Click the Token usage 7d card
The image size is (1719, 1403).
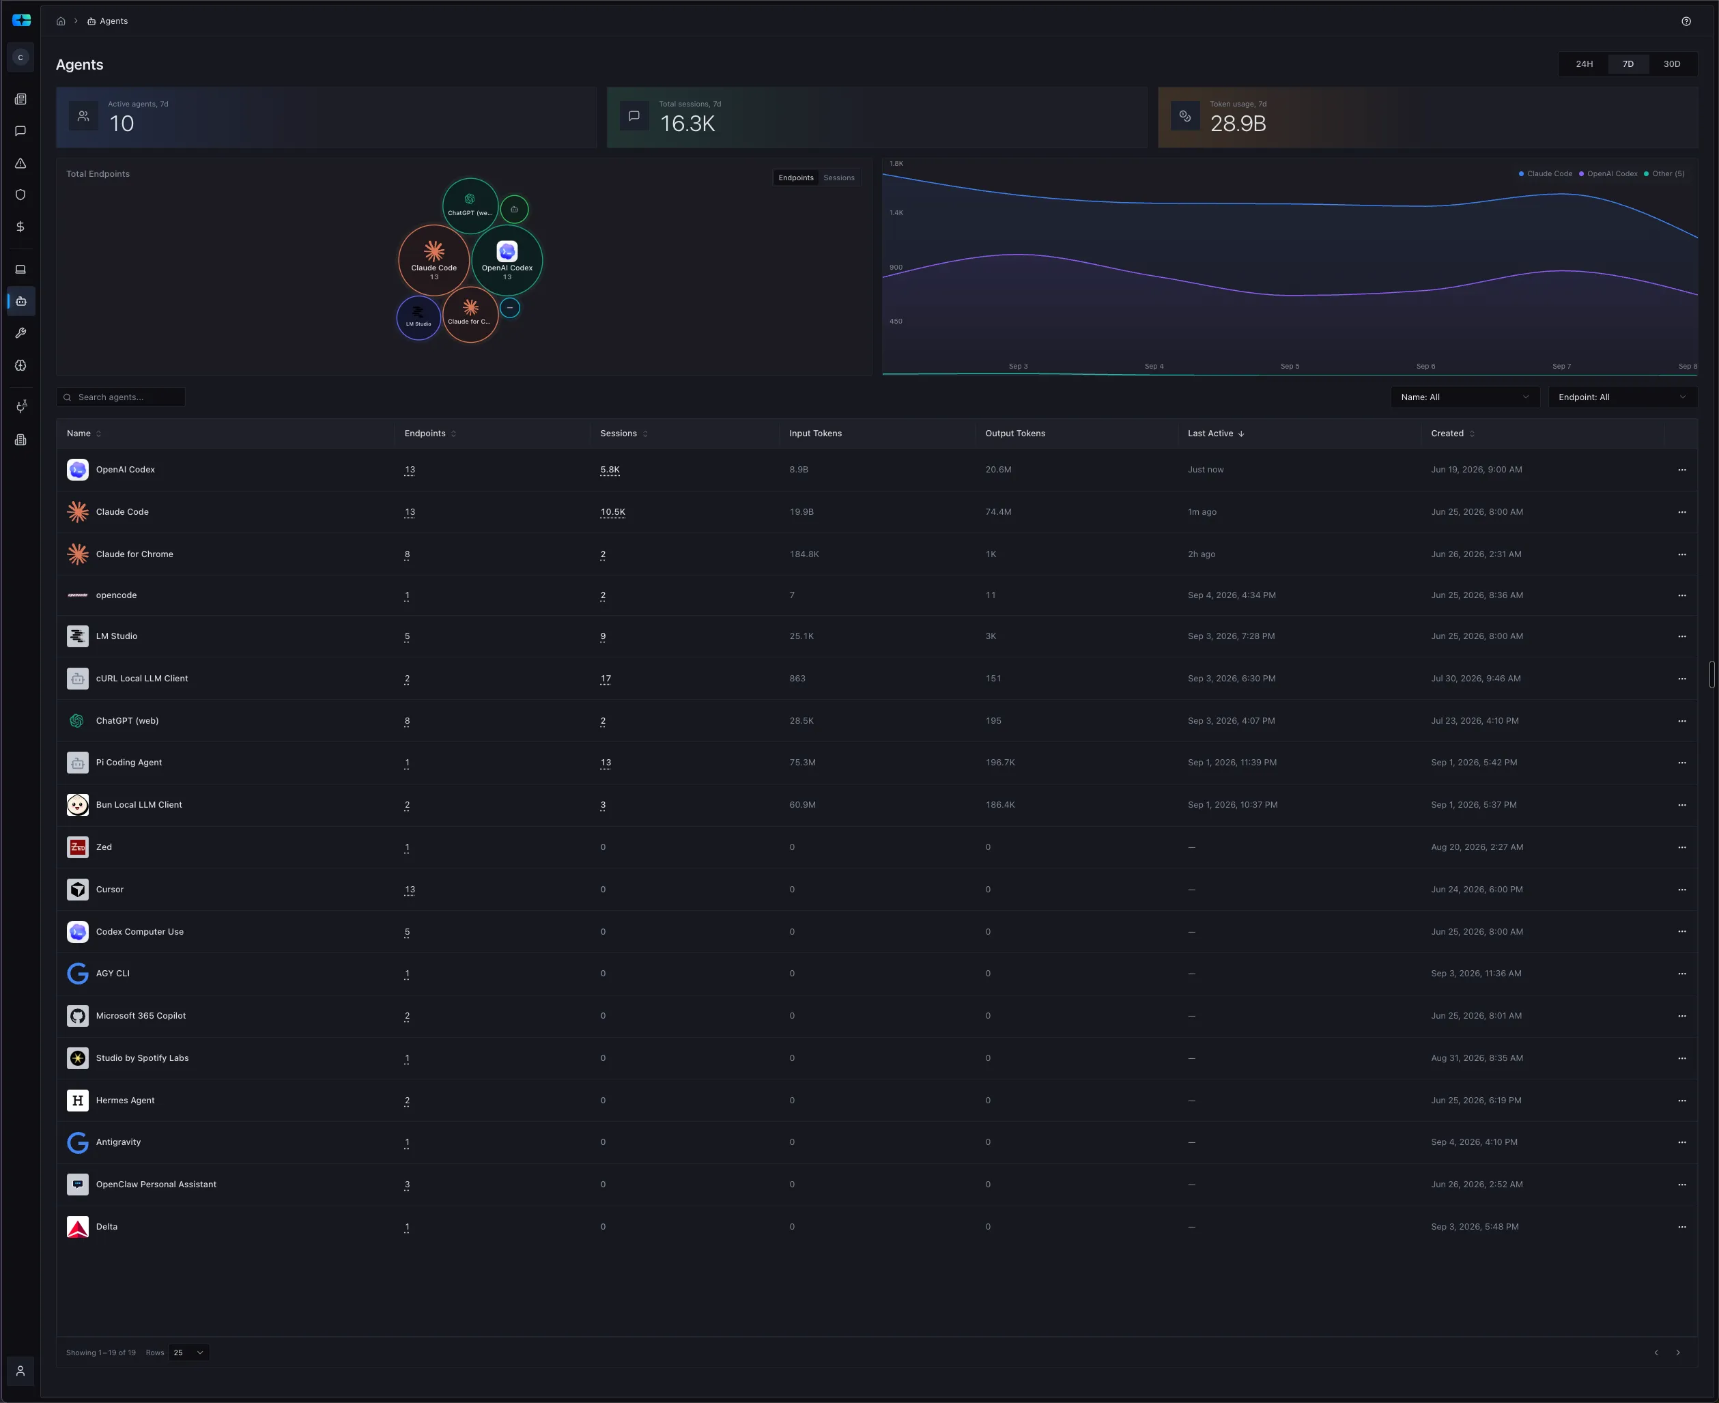(x=1428, y=118)
